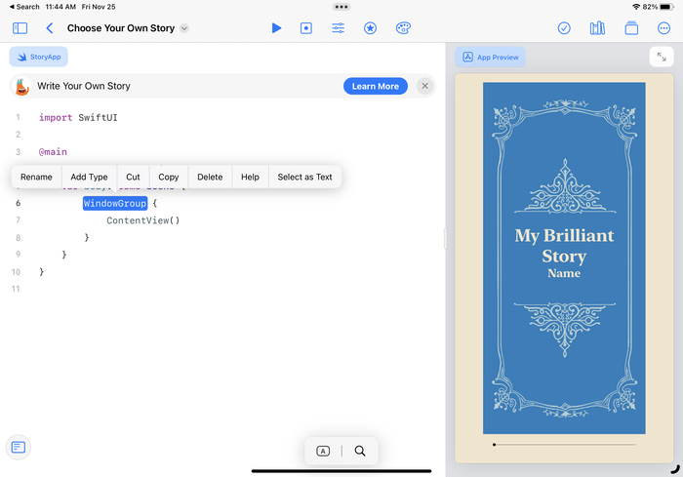Open the color palette icon
The width and height of the screenshot is (683, 477).
403,28
